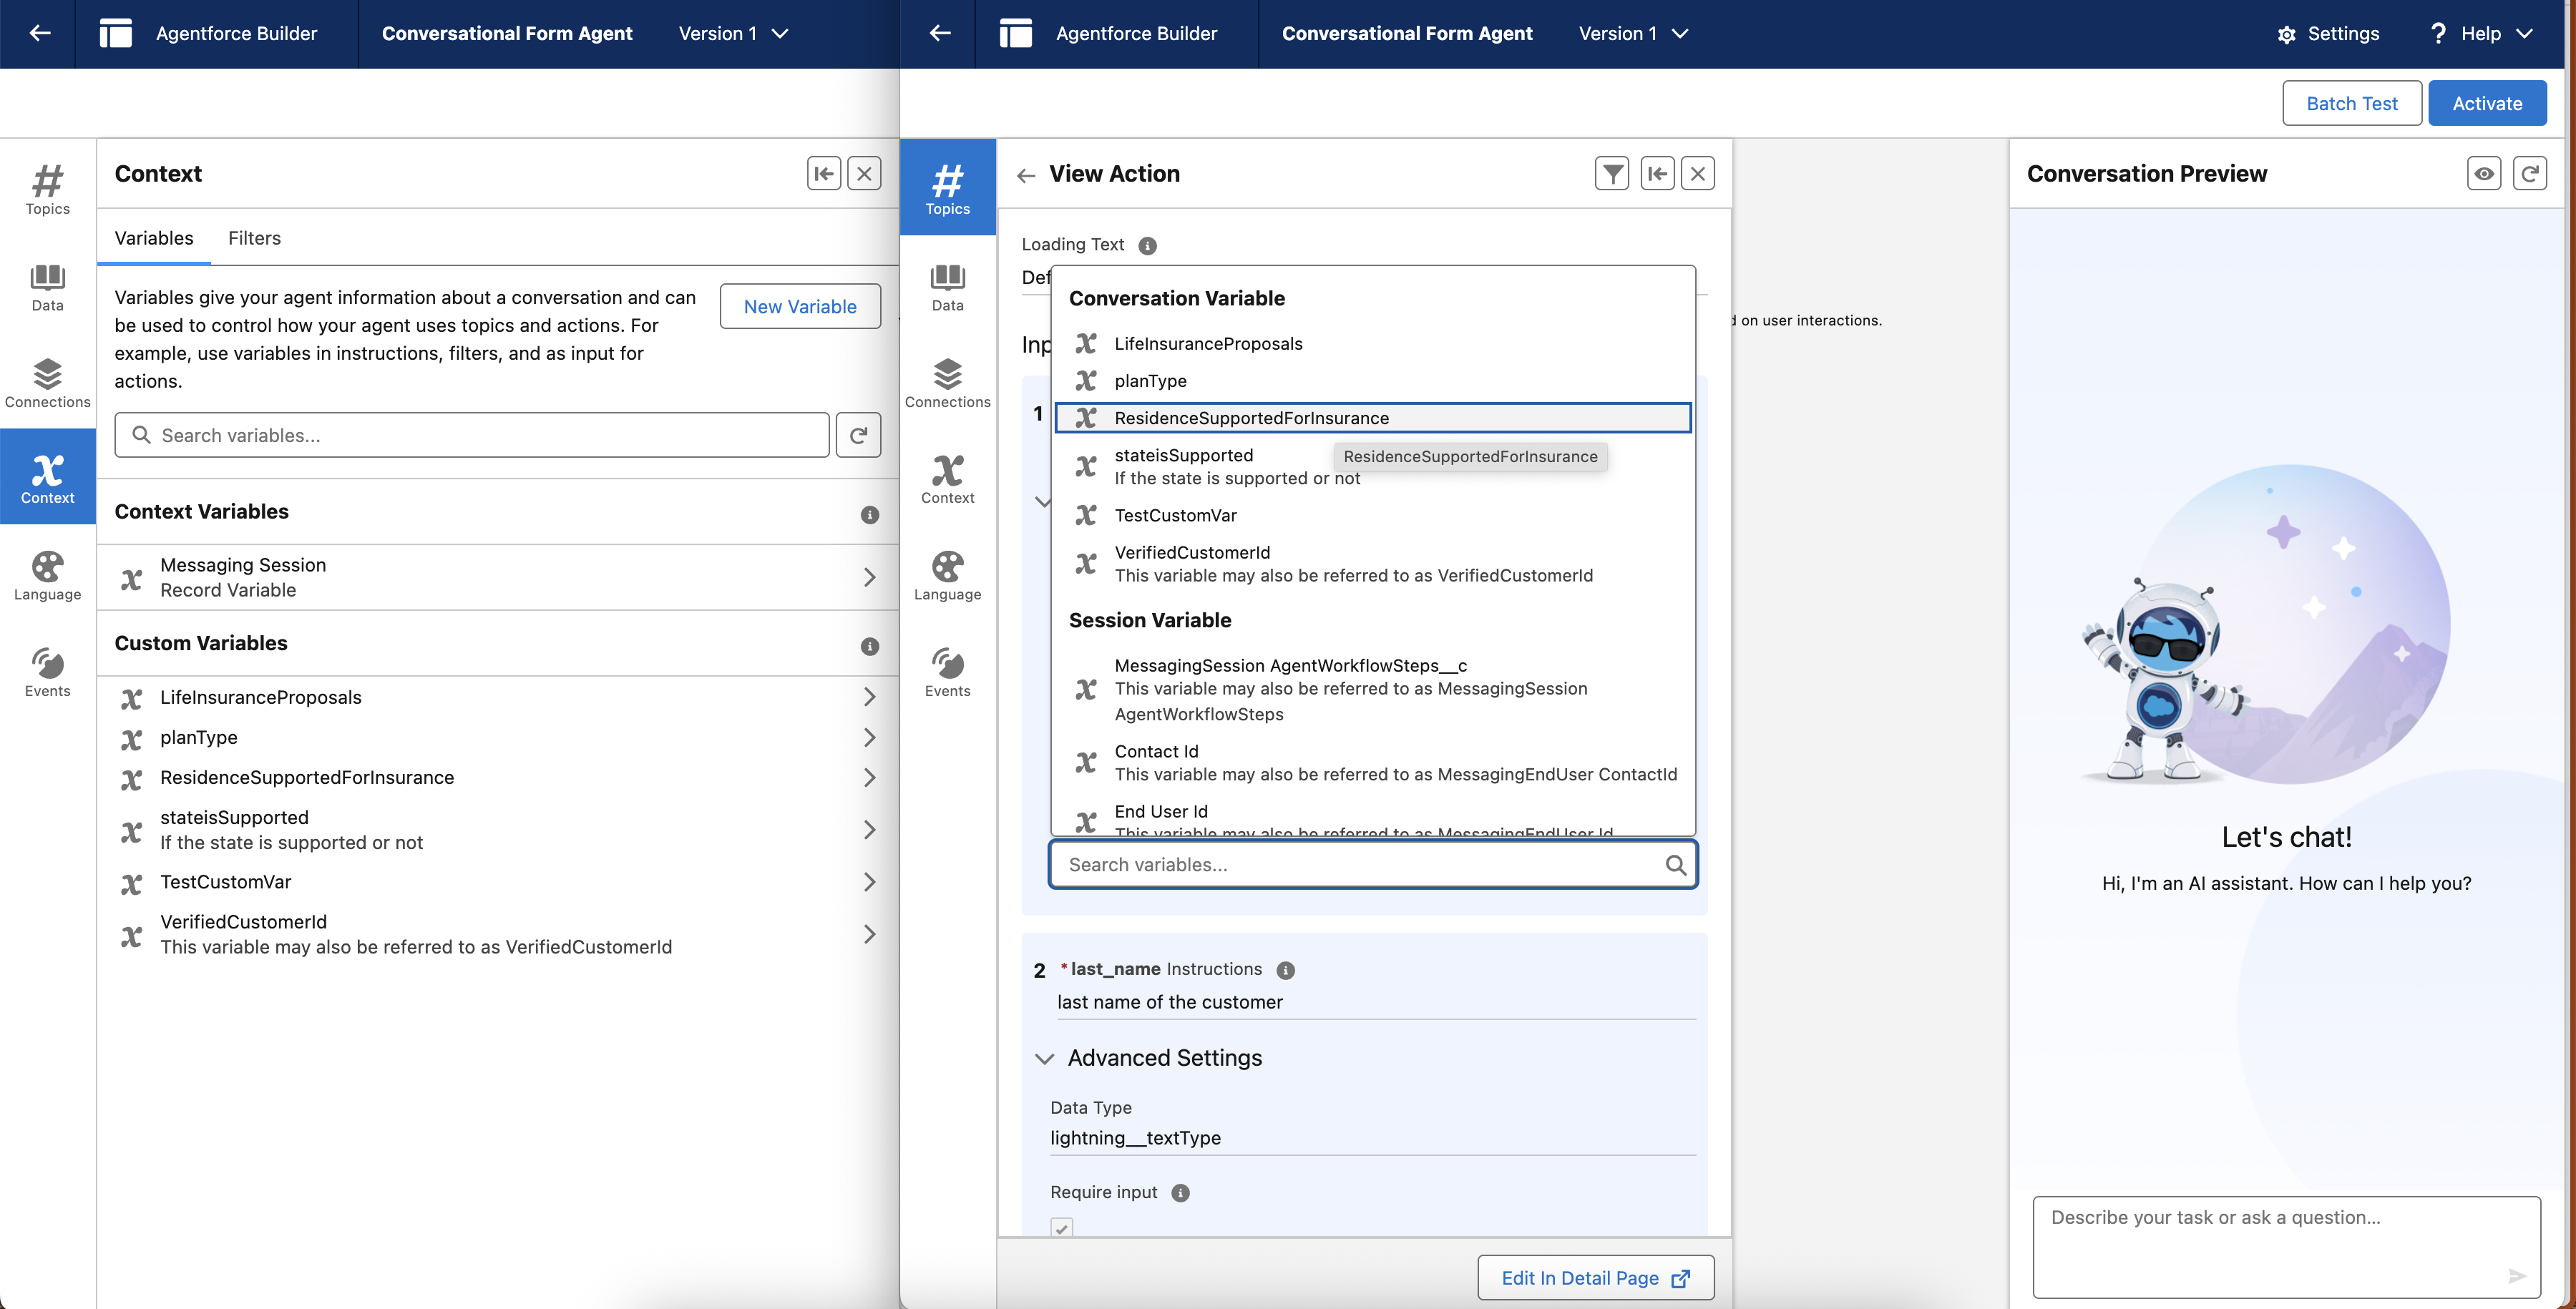Open the Events sidebar icon in left panel
The image size is (2576, 1309).
47,672
